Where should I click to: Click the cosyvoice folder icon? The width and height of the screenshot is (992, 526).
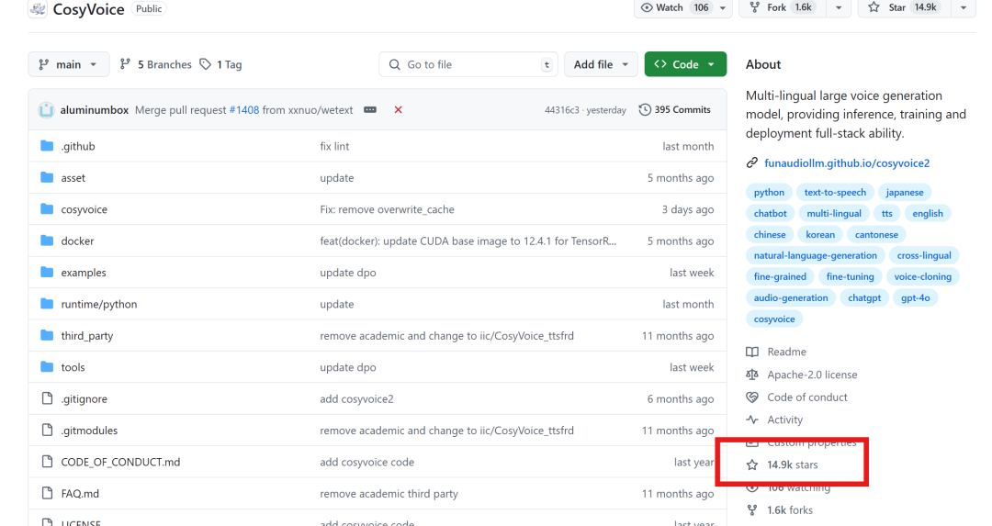click(x=47, y=209)
